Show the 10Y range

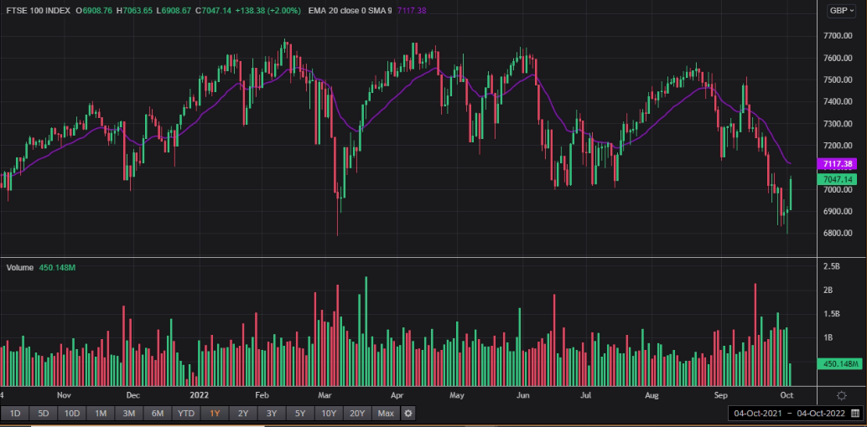(x=329, y=414)
